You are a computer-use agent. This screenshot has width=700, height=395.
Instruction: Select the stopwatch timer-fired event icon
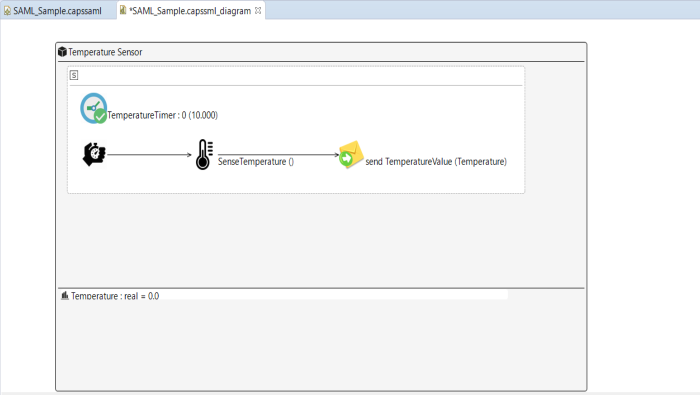tap(93, 154)
